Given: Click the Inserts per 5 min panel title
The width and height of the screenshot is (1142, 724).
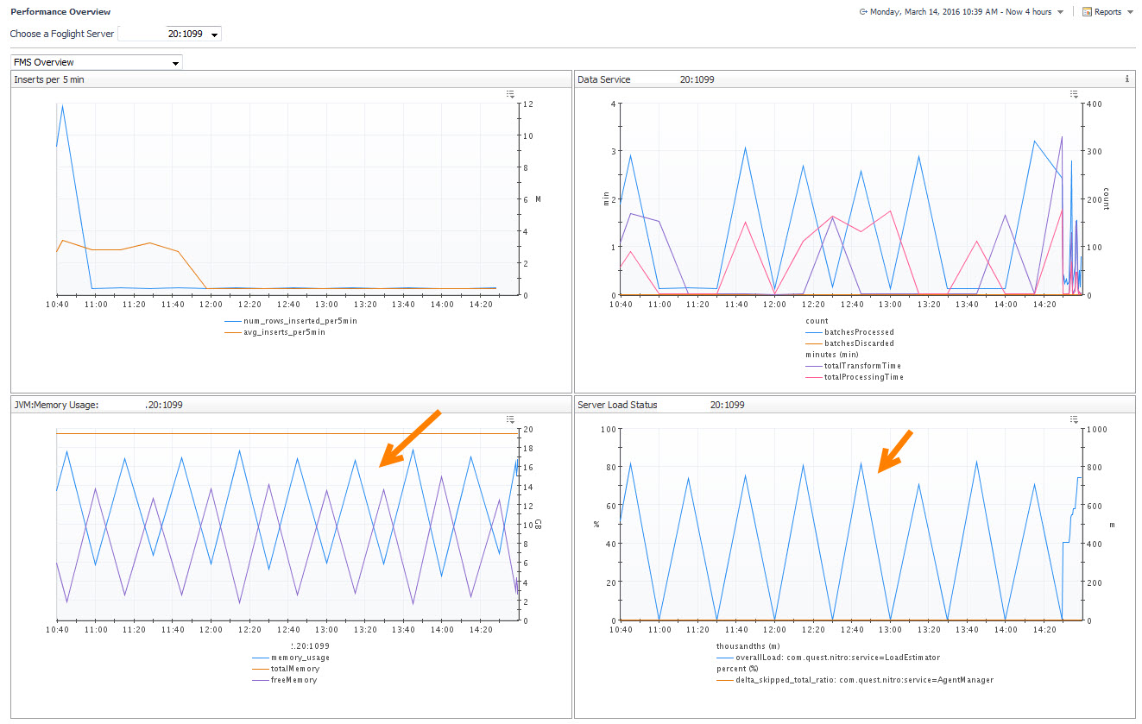Looking at the screenshot, I should pos(49,79).
